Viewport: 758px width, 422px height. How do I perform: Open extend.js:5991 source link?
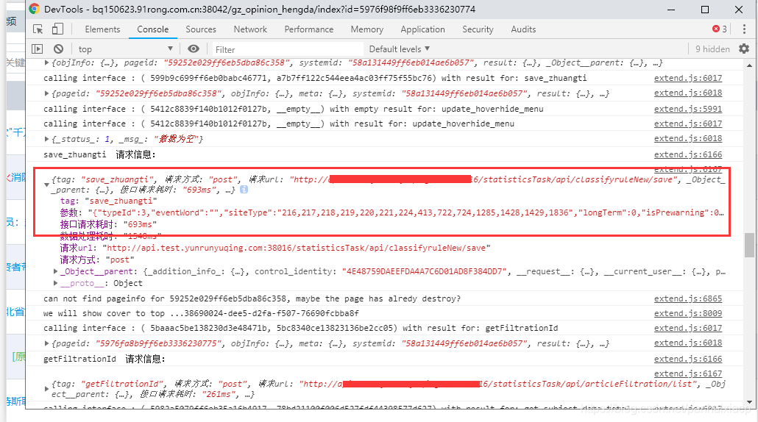[x=688, y=109]
